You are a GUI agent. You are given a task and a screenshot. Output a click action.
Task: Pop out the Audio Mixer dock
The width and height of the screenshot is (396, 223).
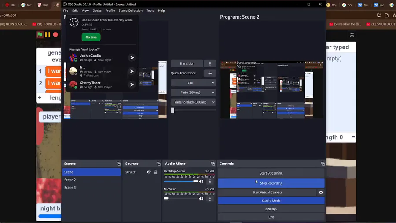tap(213, 164)
